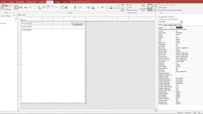This screenshot has height=114, width=203.
Task: Choose the Insert Page Break control
Action: tap(57, 7)
